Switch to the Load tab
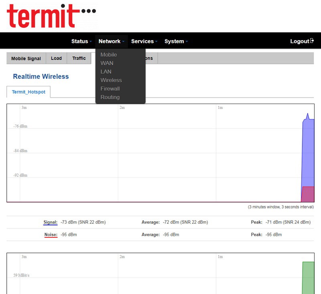This screenshot has width=321, height=294. (56, 58)
